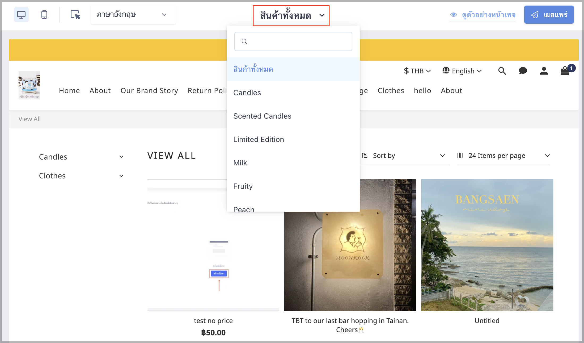Open the user account icon
This screenshot has width=584, height=343.
pyautogui.click(x=544, y=71)
